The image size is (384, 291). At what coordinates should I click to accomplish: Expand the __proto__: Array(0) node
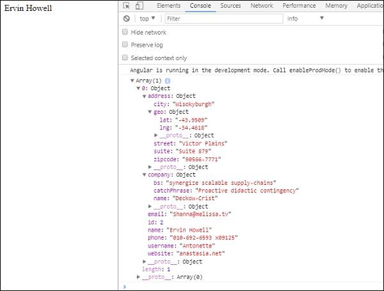pos(138,277)
